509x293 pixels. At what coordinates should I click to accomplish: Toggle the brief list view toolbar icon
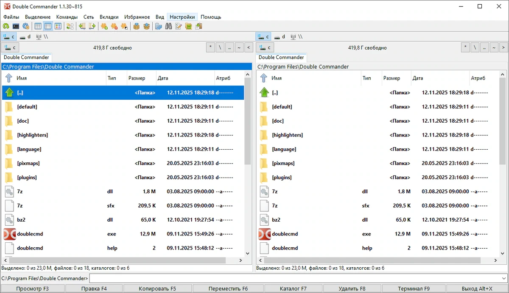click(x=38, y=26)
